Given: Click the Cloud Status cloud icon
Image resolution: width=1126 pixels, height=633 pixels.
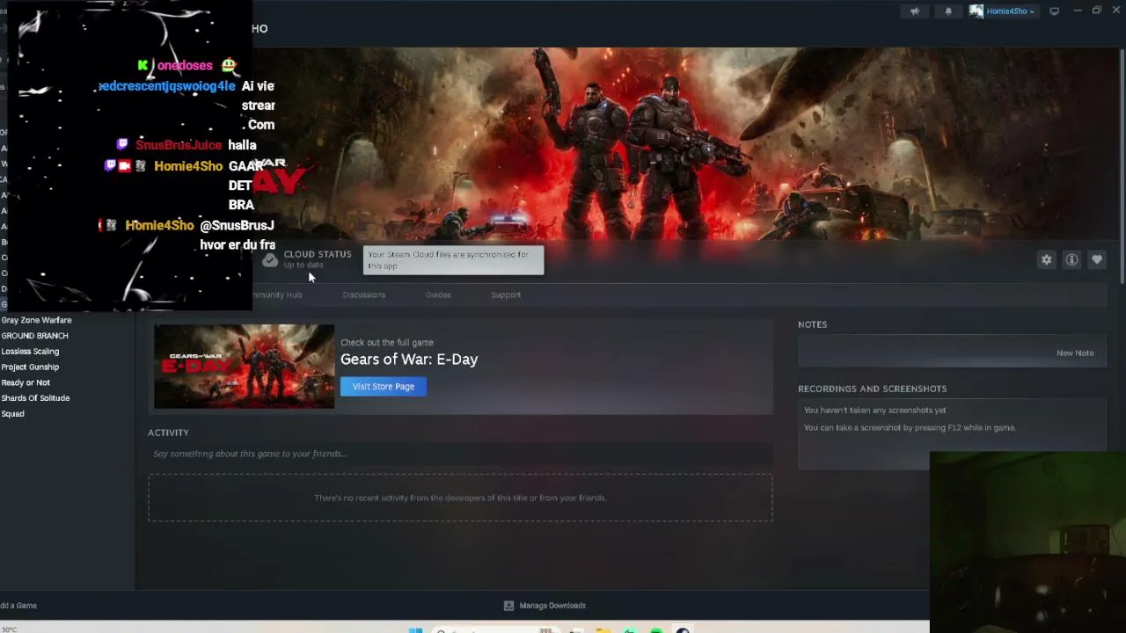Looking at the screenshot, I should (270, 259).
